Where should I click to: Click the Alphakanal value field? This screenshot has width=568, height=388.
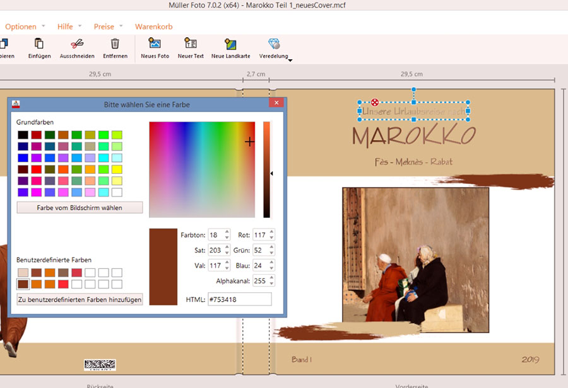(x=260, y=282)
